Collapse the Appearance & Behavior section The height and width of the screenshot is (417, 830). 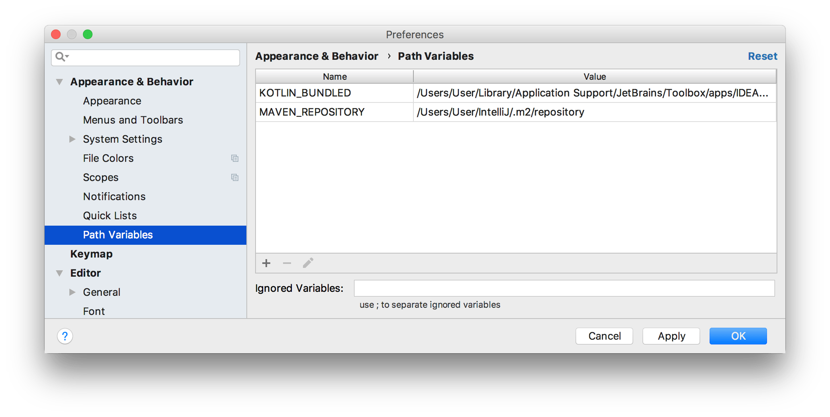pyautogui.click(x=59, y=82)
